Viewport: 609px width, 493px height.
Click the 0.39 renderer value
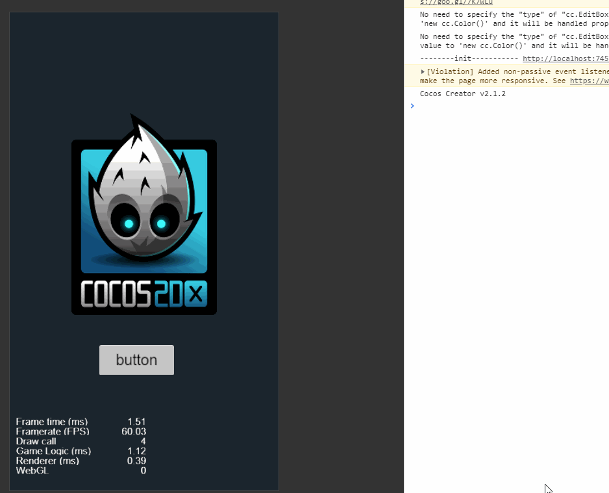coord(136,461)
